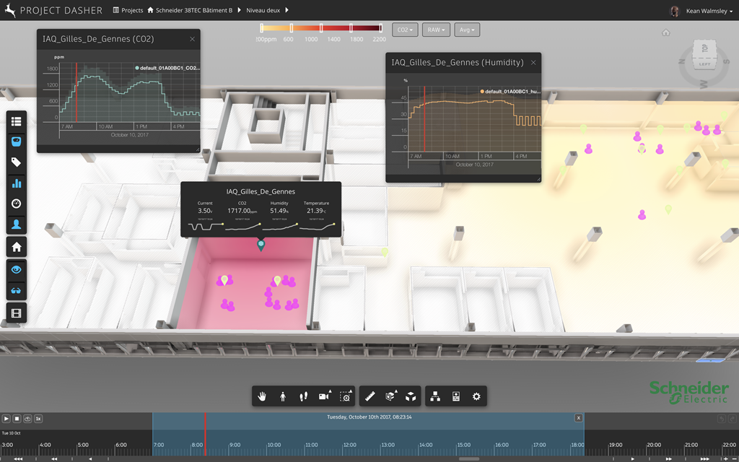Toggle the glasses view mode button
The width and height of the screenshot is (739, 462).
(17, 290)
